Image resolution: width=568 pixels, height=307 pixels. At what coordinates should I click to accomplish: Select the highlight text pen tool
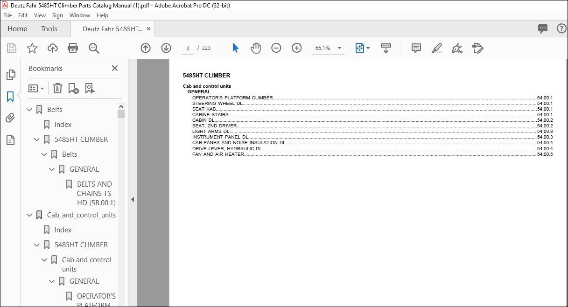click(x=437, y=48)
